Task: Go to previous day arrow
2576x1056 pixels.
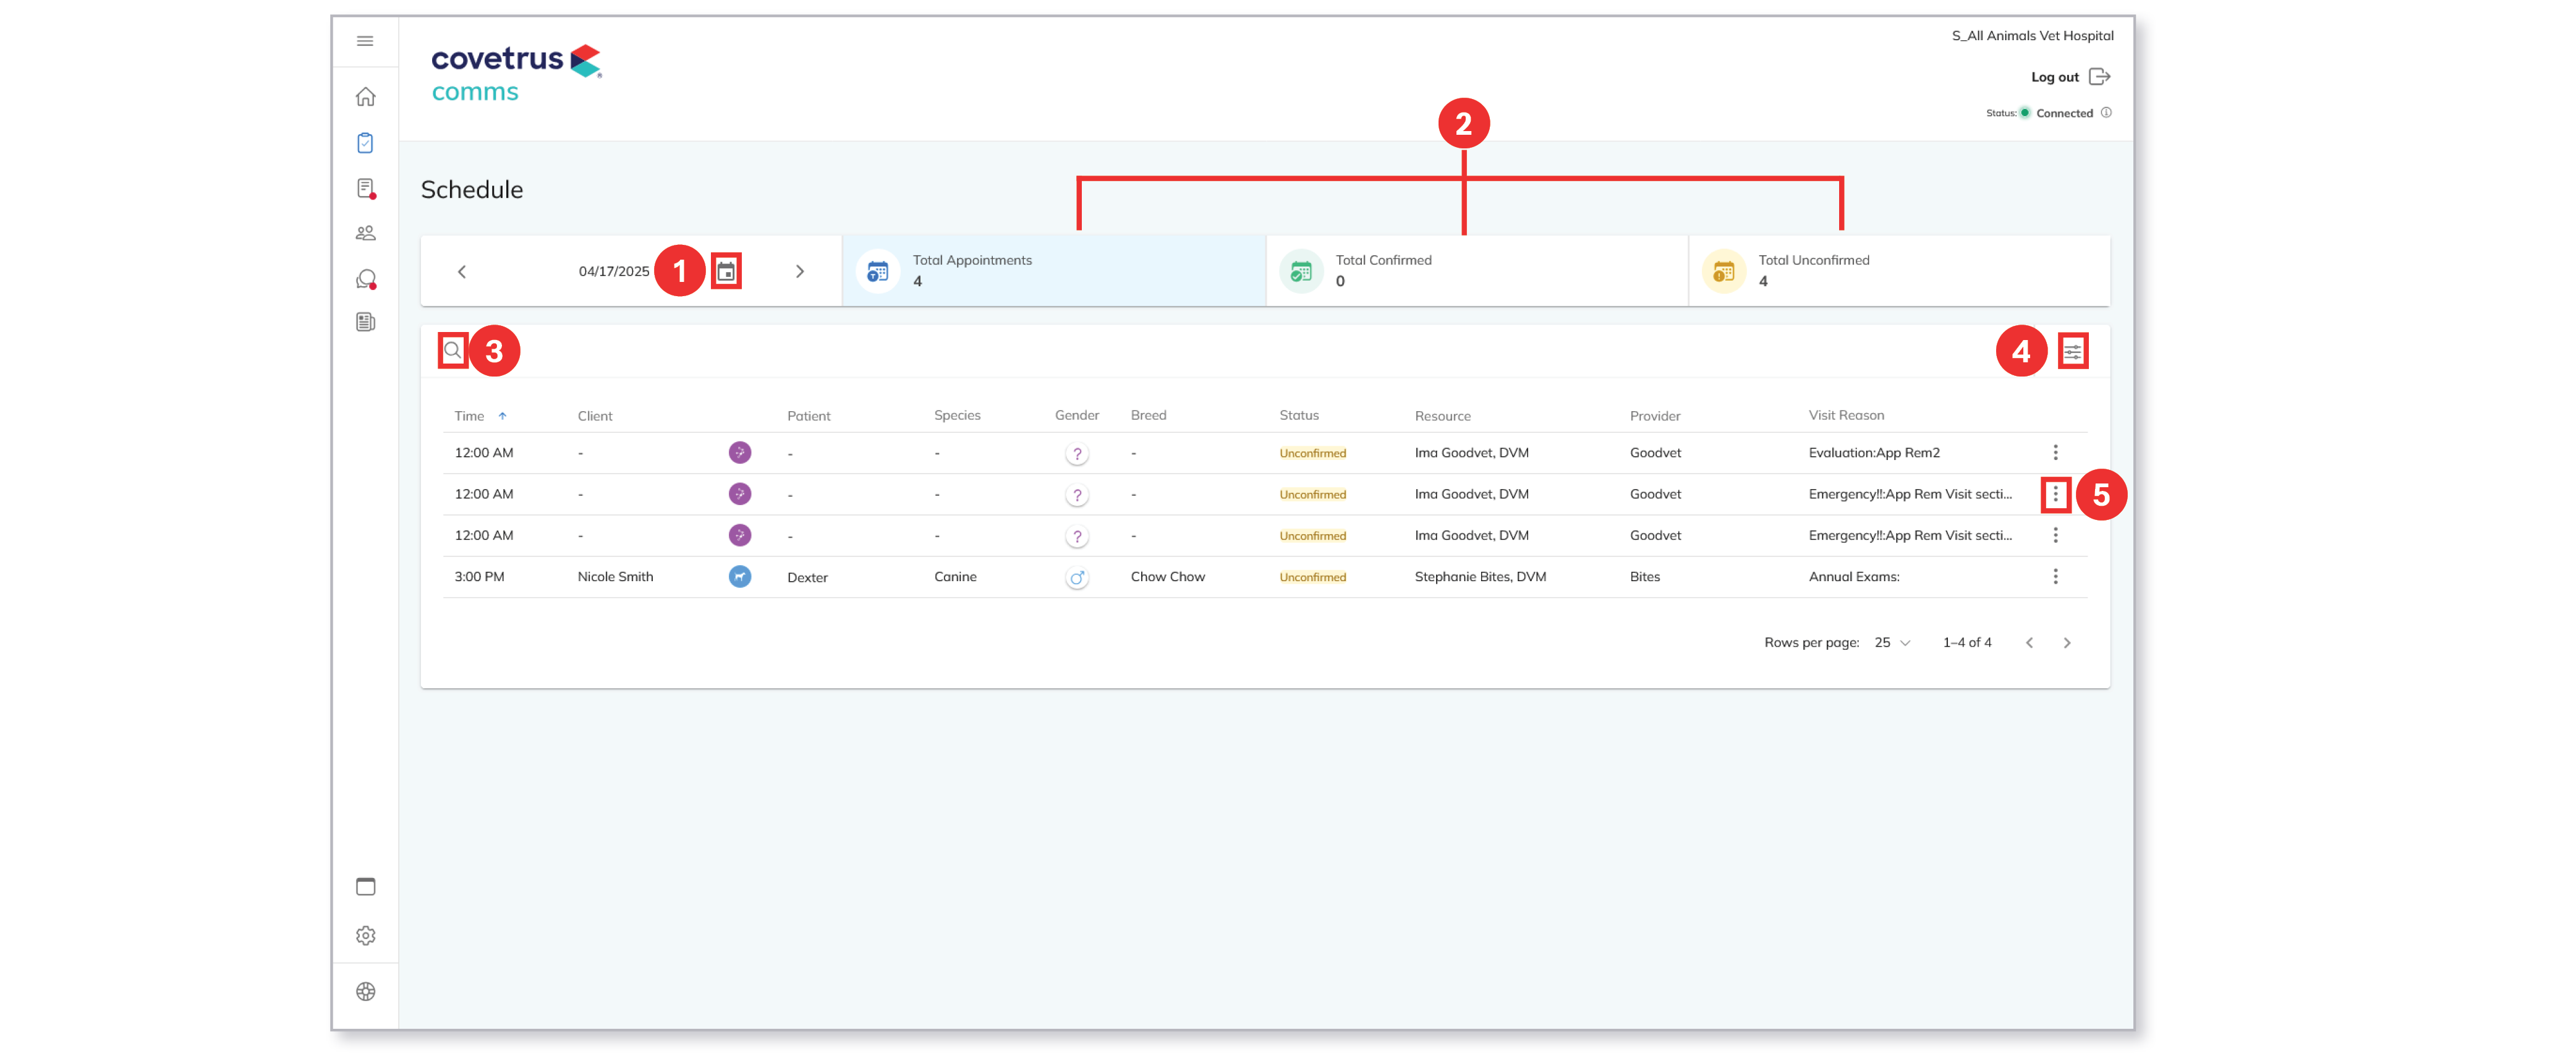Action: 462,271
